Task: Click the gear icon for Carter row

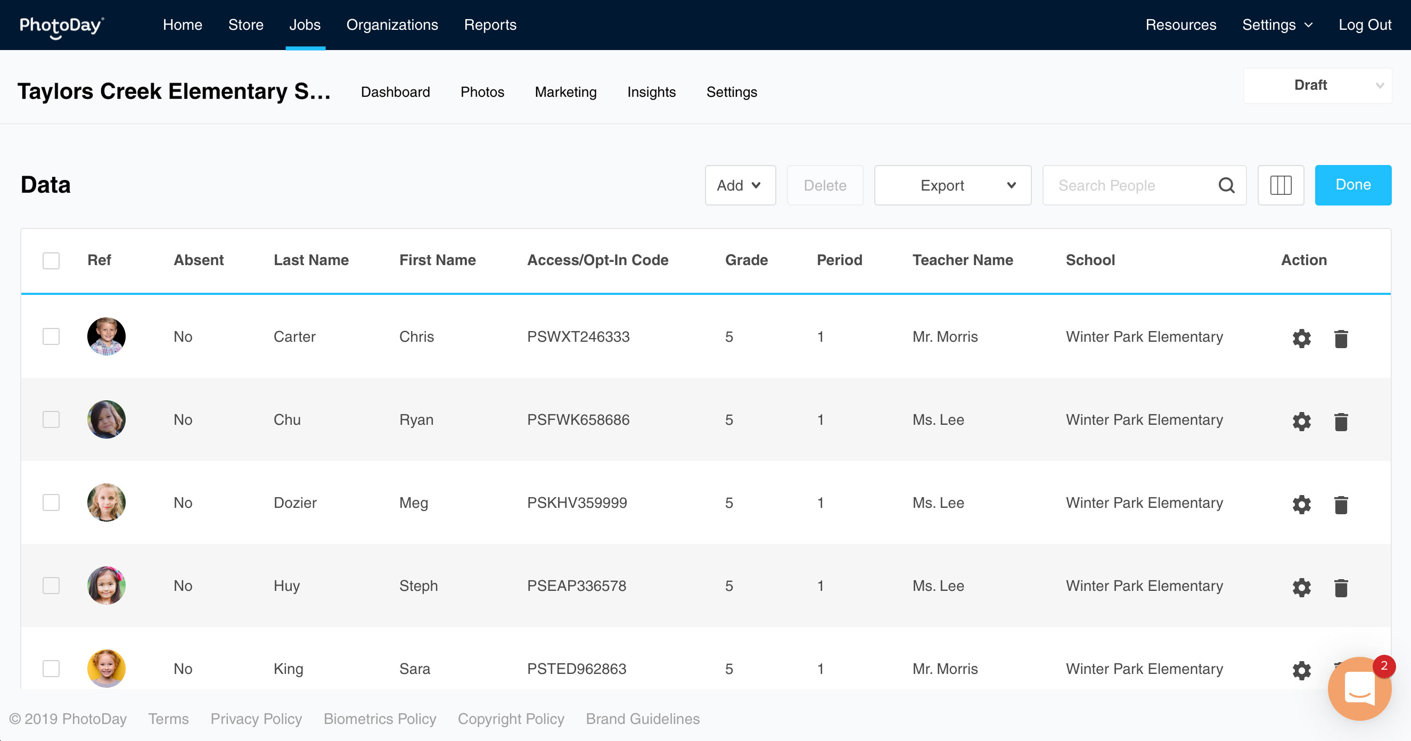Action: pyautogui.click(x=1301, y=338)
